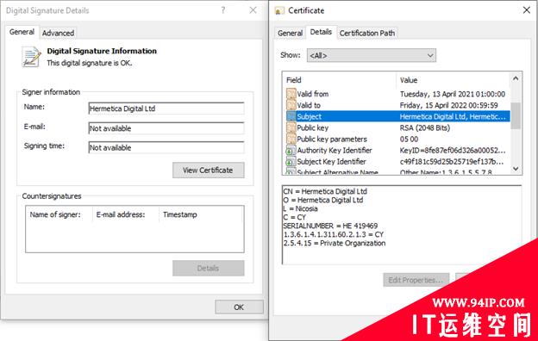Click 'O = Hermetica Digital Ltd' detail line
The width and height of the screenshot is (538, 341).
322,200
